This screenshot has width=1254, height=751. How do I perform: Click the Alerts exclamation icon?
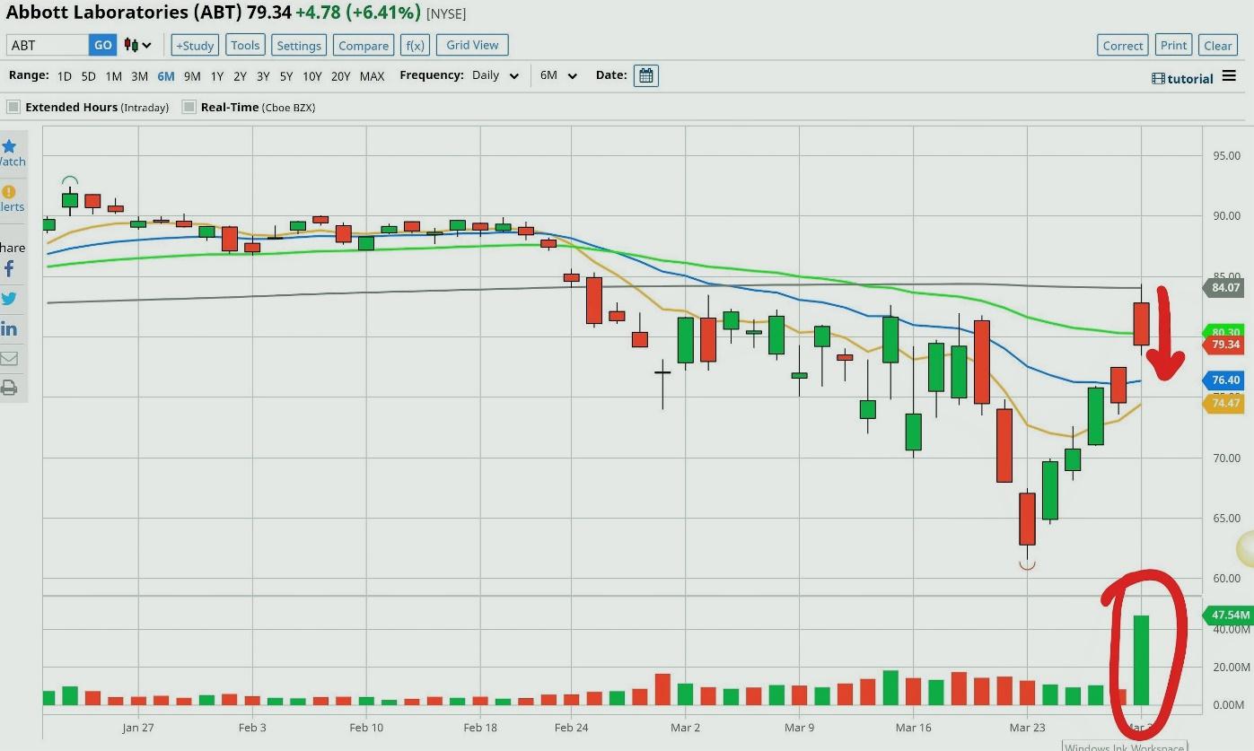pyautogui.click(x=9, y=192)
